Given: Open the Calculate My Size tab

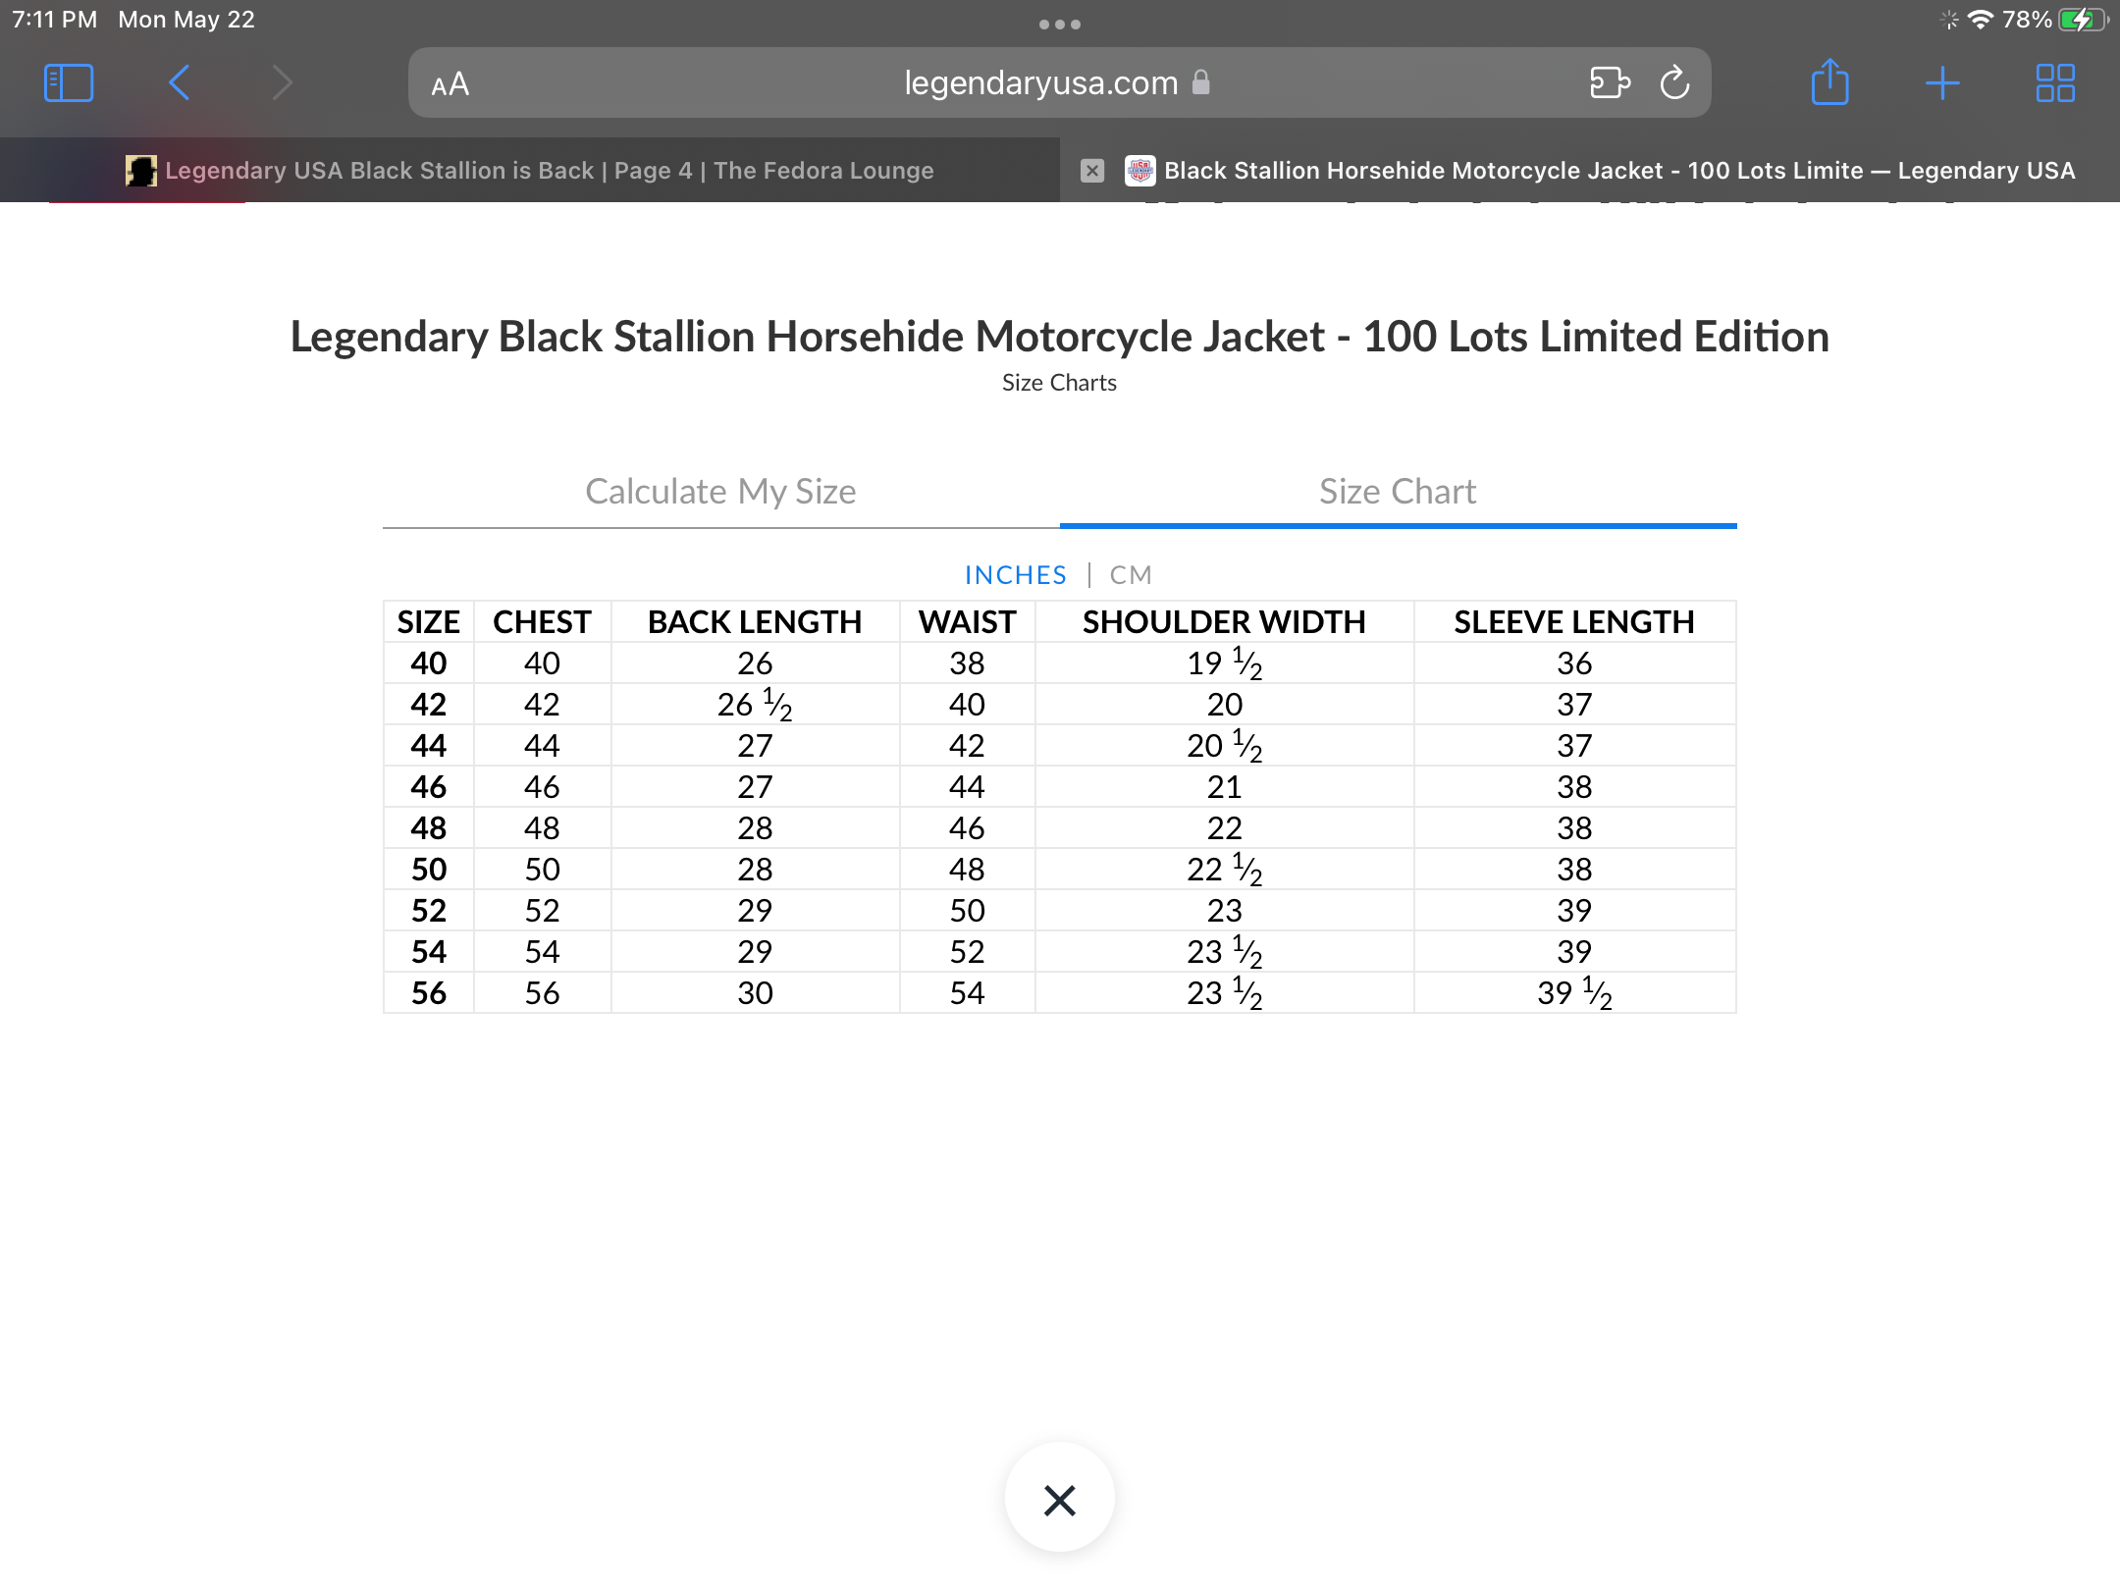Looking at the screenshot, I should [721, 492].
